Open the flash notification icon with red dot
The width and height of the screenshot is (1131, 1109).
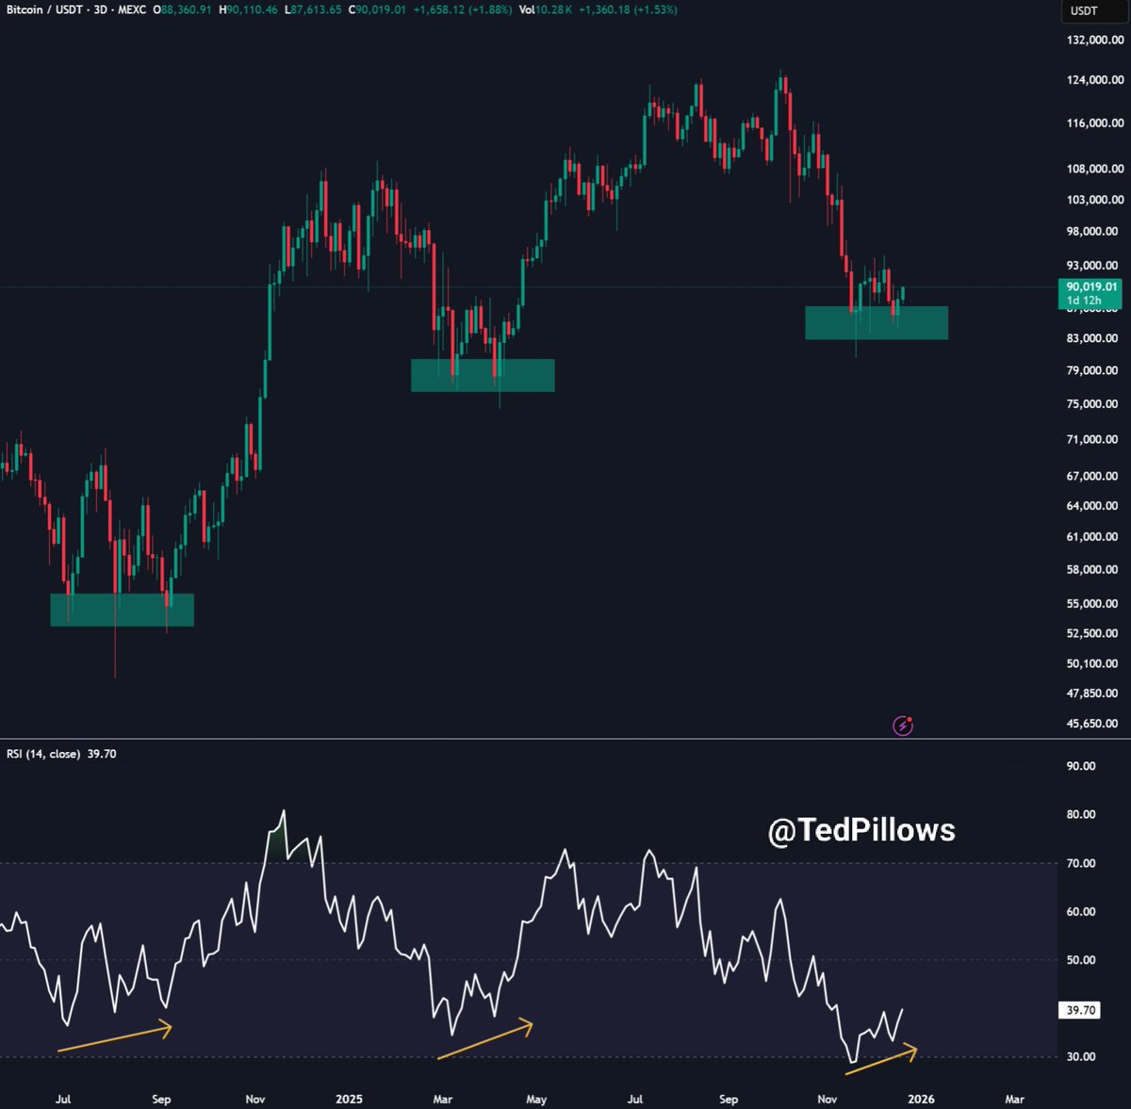pos(903,726)
